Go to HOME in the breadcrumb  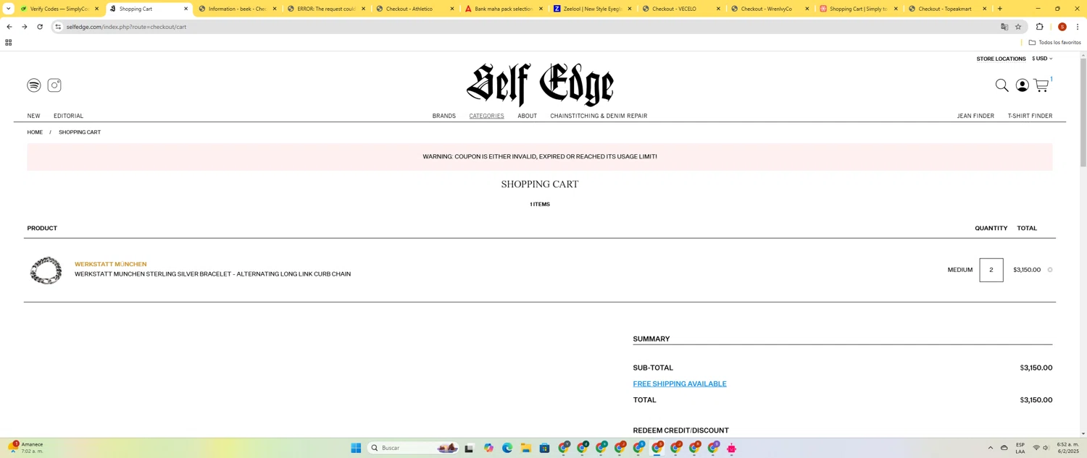click(x=35, y=132)
